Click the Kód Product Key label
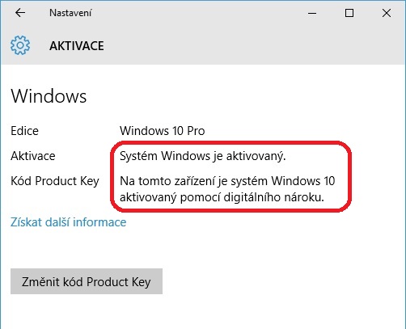 click(x=55, y=181)
